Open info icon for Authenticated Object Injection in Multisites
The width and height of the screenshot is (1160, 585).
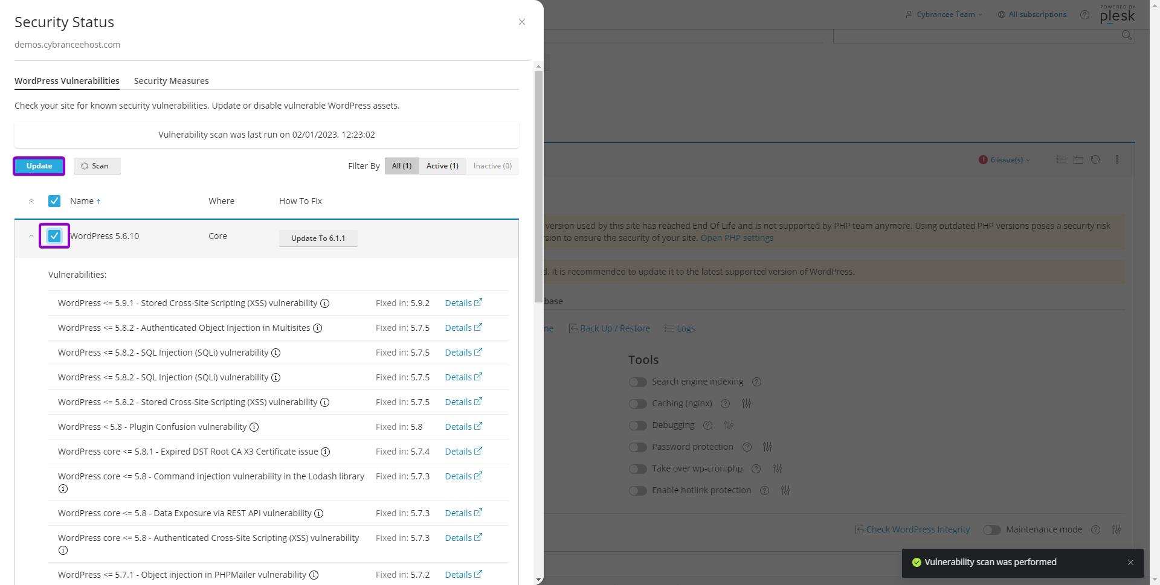(x=317, y=328)
